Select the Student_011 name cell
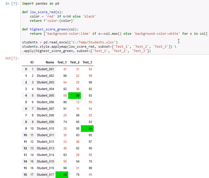This screenshot has height=178, width=209. 45,135
